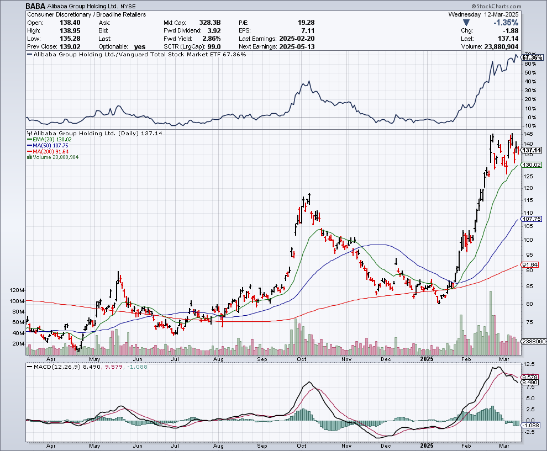Click the -1.35% percent change figure
This screenshot has width=547, height=451.
[506, 23]
